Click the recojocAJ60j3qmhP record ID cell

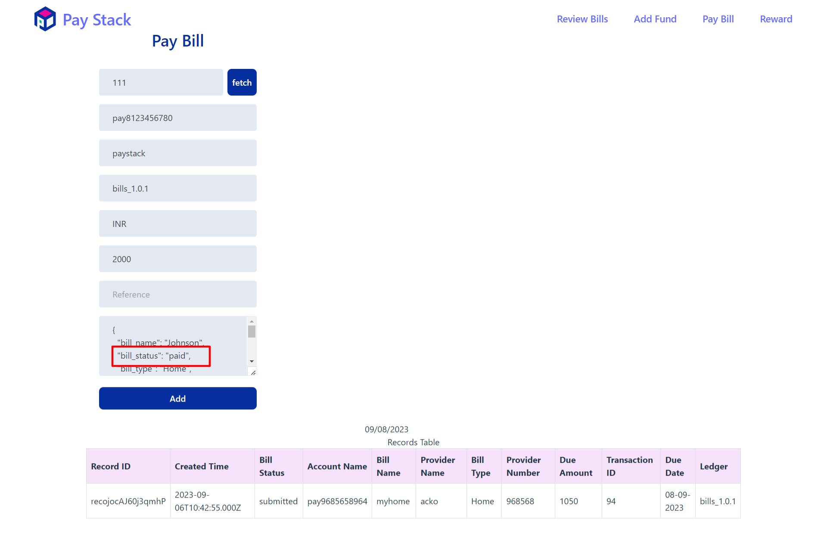pyautogui.click(x=128, y=501)
